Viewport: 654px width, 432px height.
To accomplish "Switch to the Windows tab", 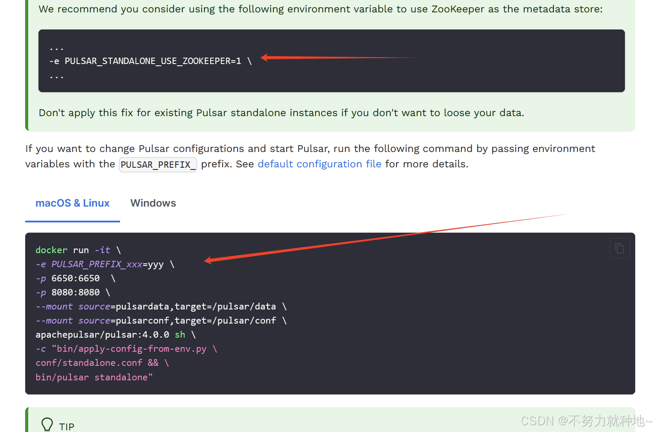I will point(153,203).
